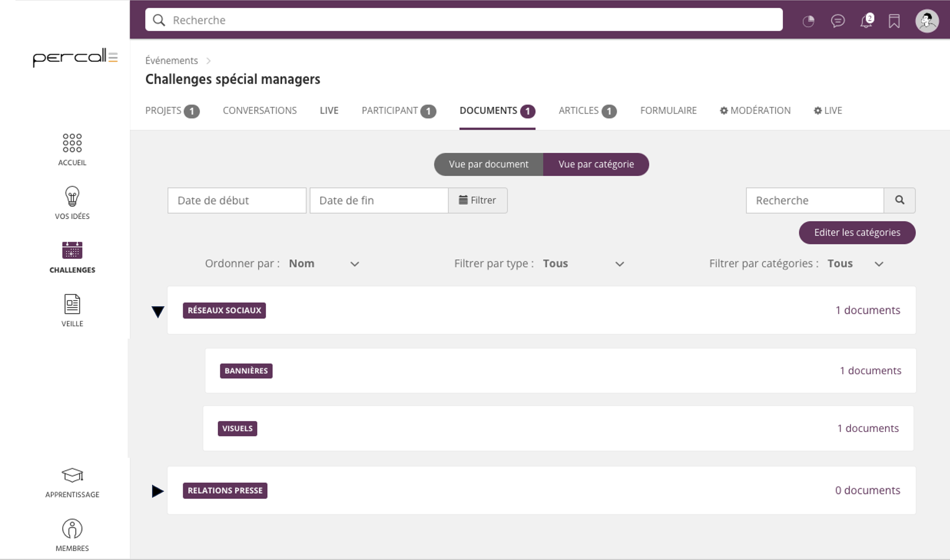This screenshot has width=950, height=560.
Task: Collapse the Réseaux Sociaux category
Action: pos(158,311)
